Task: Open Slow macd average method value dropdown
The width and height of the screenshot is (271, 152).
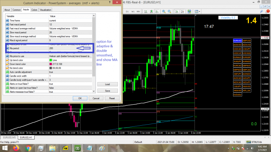Action: 70,36
